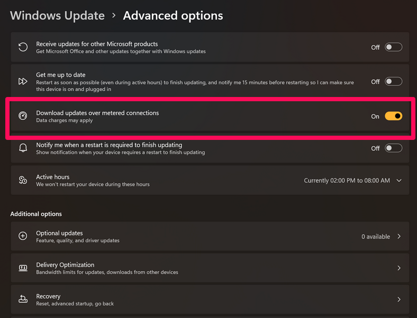The height and width of the screenshot is (318, 417).
Task: Go back to Windows Update breadcrumb
Action: [x=57, y=15]
